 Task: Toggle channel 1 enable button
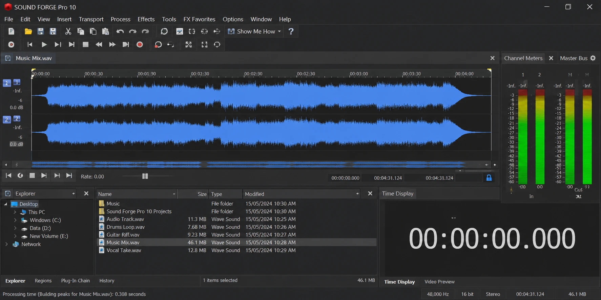coord(17,82)
